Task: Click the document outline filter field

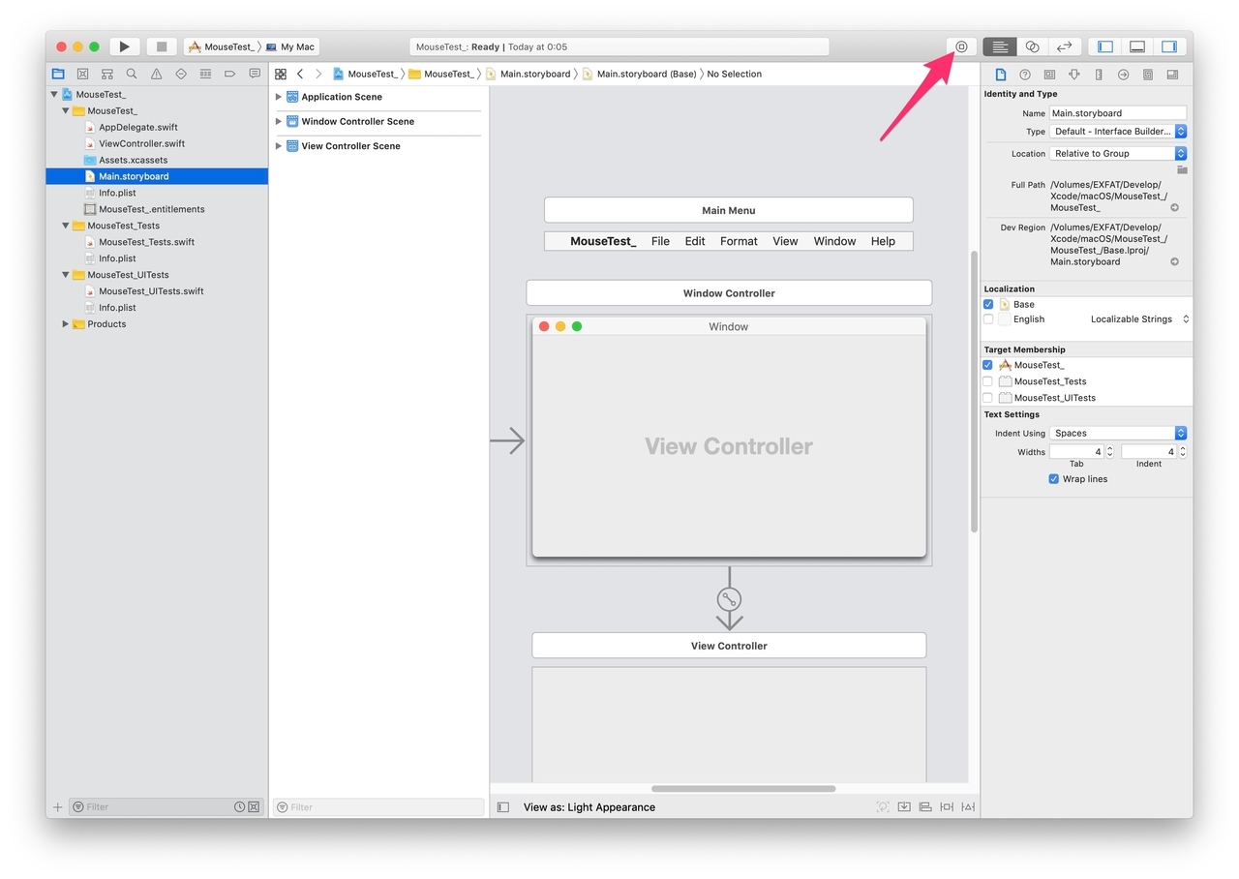Action: 378,807
